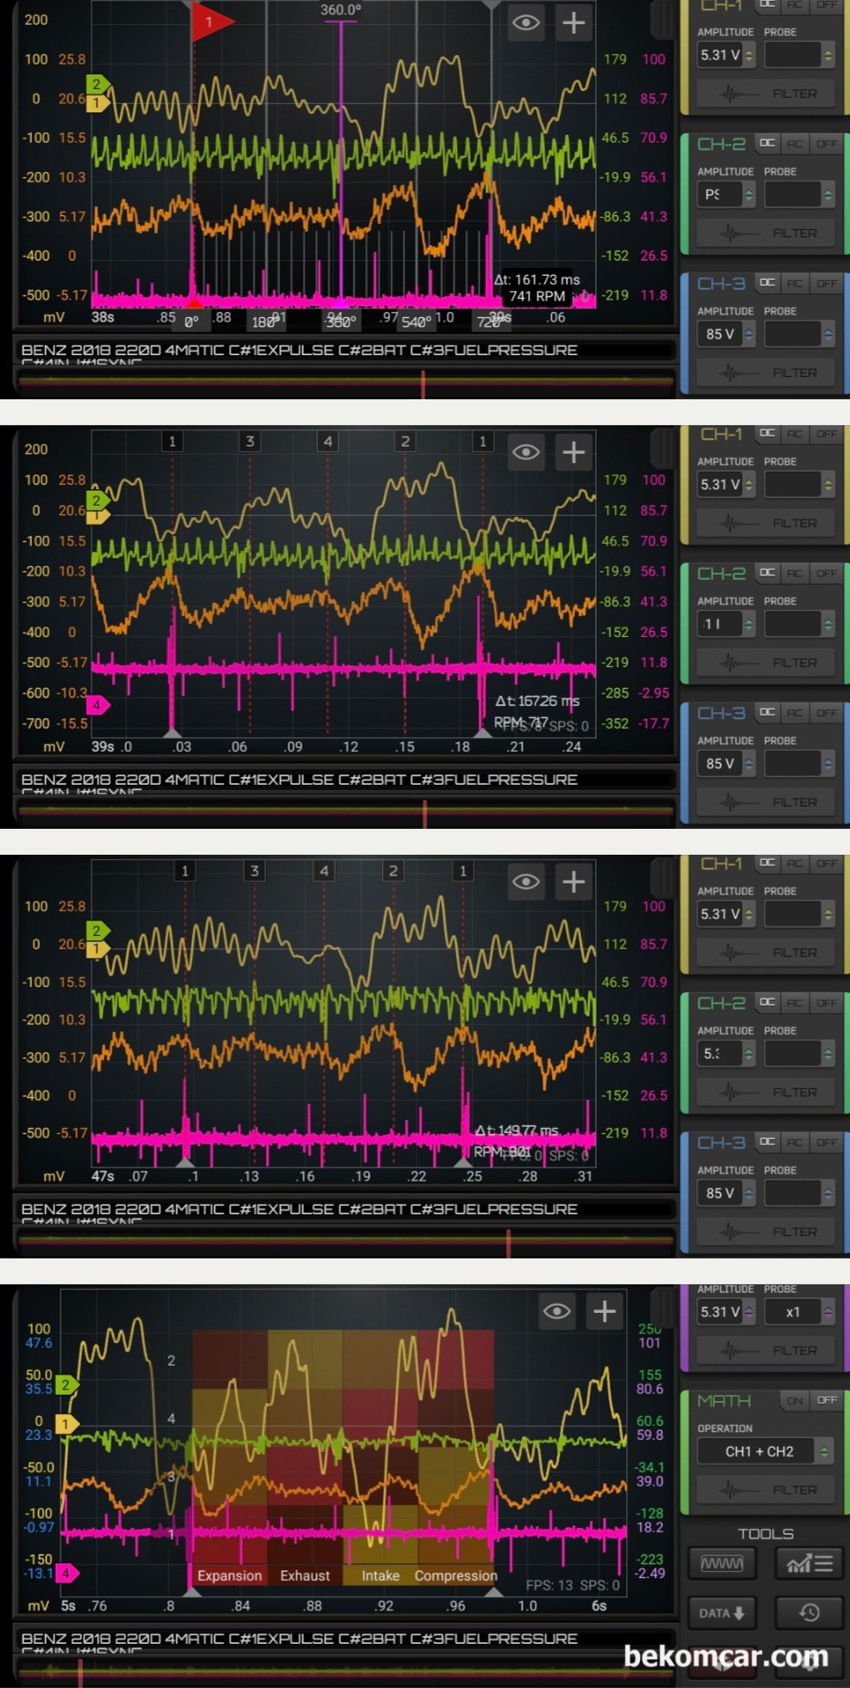Screen dimensions: 850x1688
Task: Open amplitude 5.31 V selector in fourth capture
Action: tap(726, 1312)
